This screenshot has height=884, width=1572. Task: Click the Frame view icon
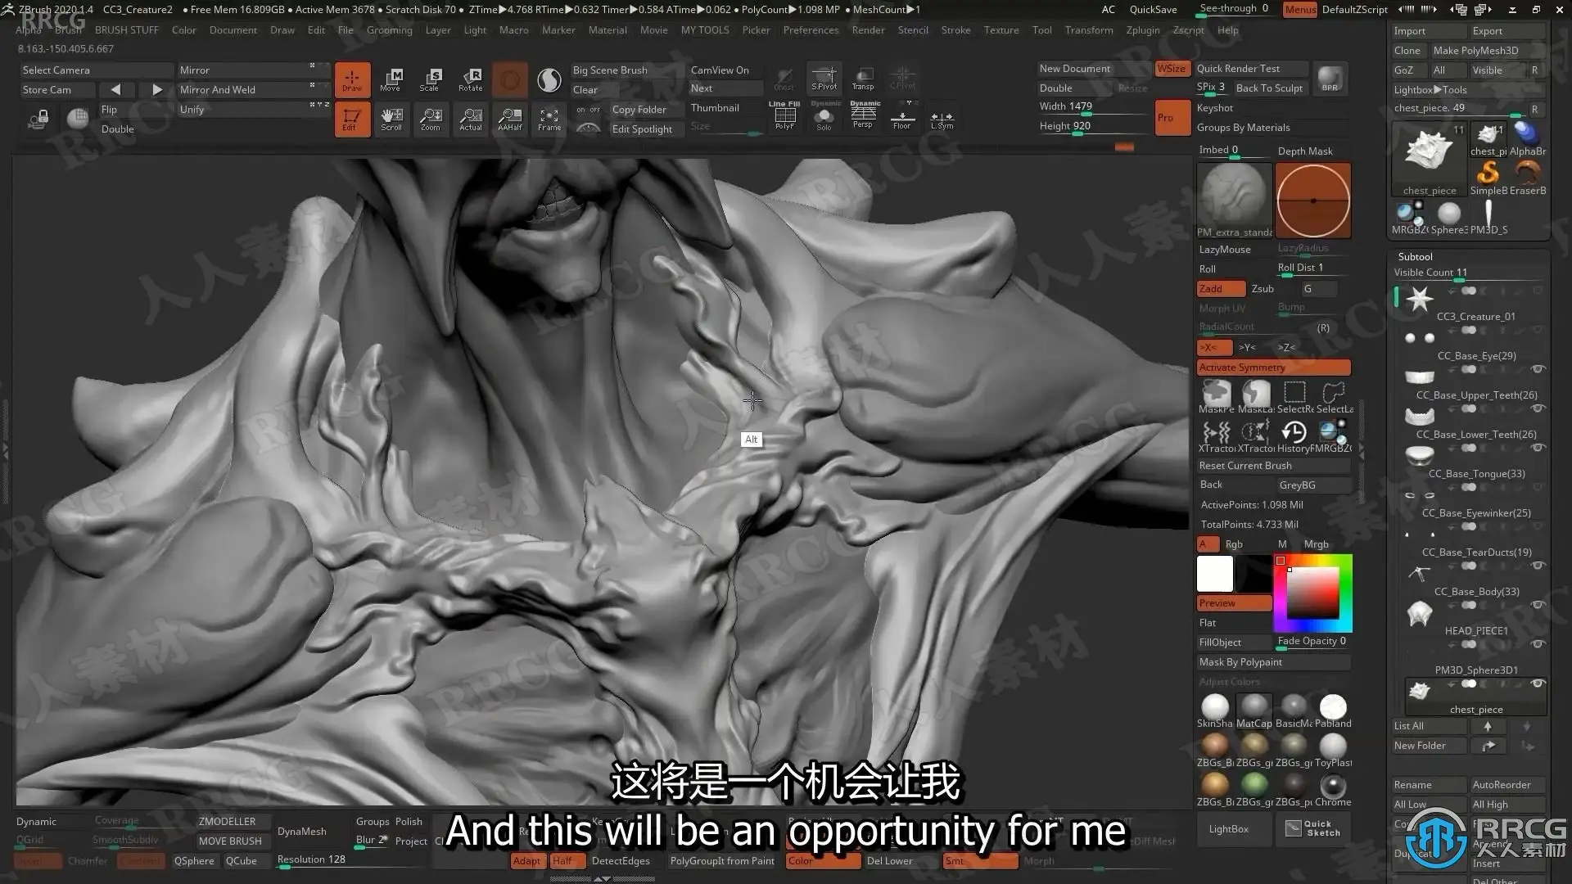click(x=549, y=120)
